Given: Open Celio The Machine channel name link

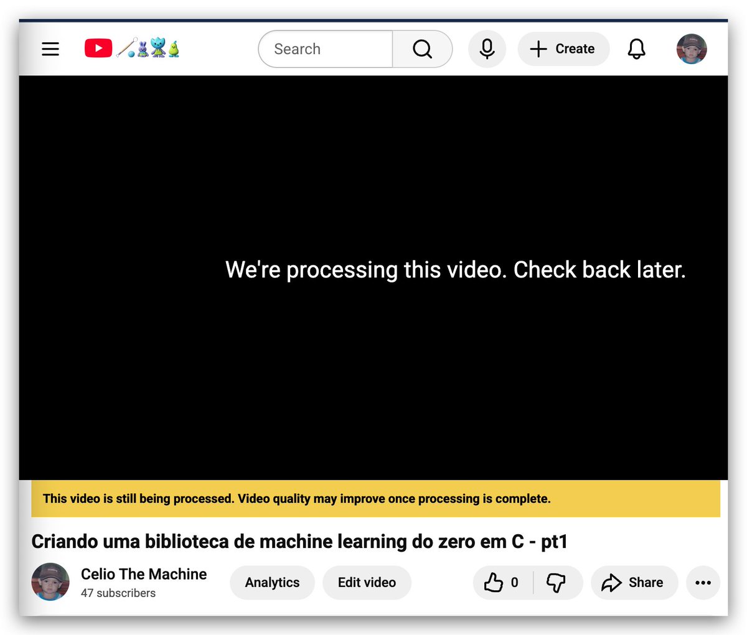Looking at the screenshot, I should click(144, 574).
